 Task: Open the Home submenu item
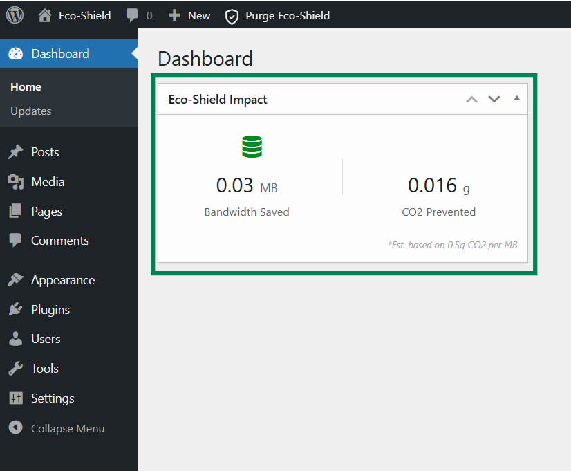tap(26, 87)
